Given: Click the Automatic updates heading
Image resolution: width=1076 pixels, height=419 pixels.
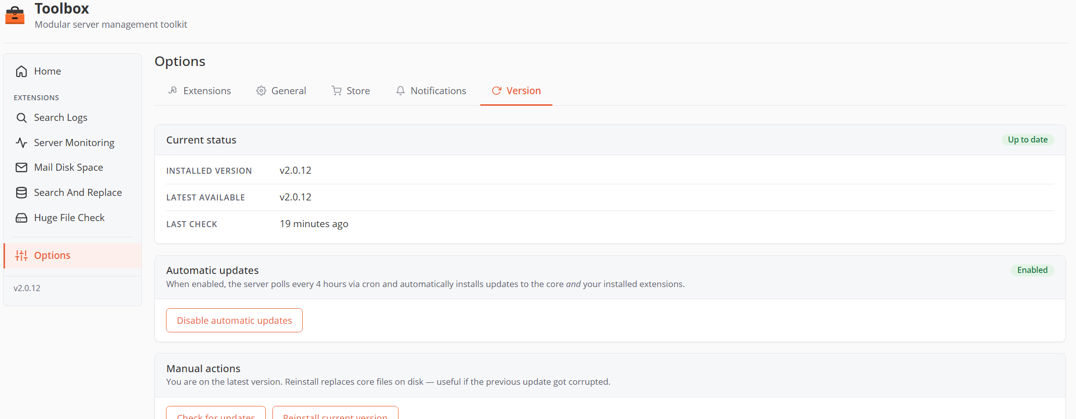Looking at the screenshot, I should tap(212, 270).
